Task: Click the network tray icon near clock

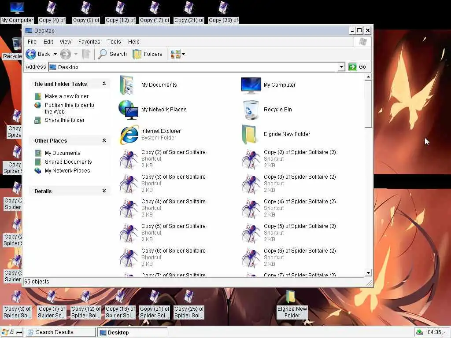Action: 419,332
